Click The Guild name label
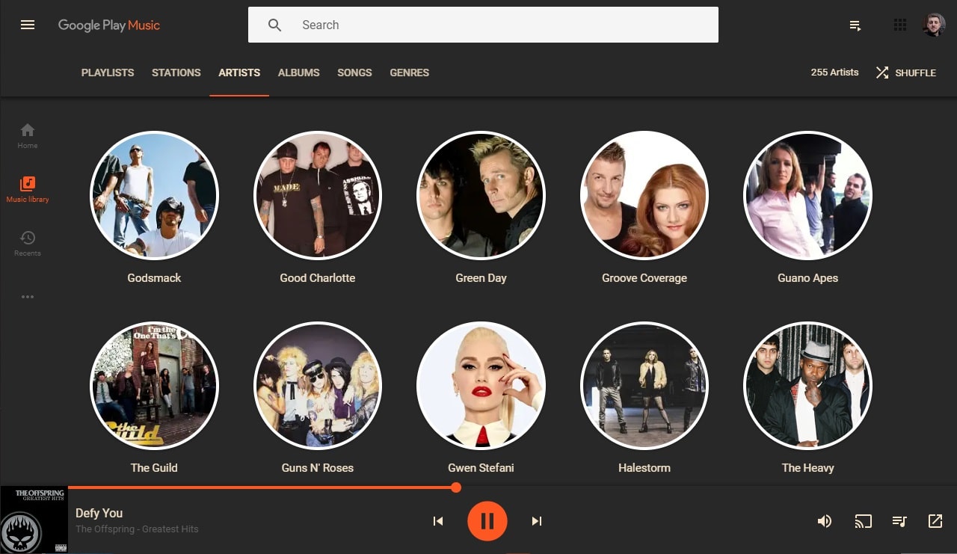 tap(154, 467)
